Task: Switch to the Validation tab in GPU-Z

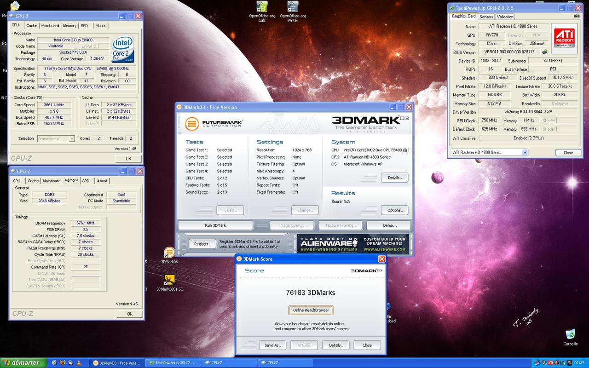Action: [505, 17]
